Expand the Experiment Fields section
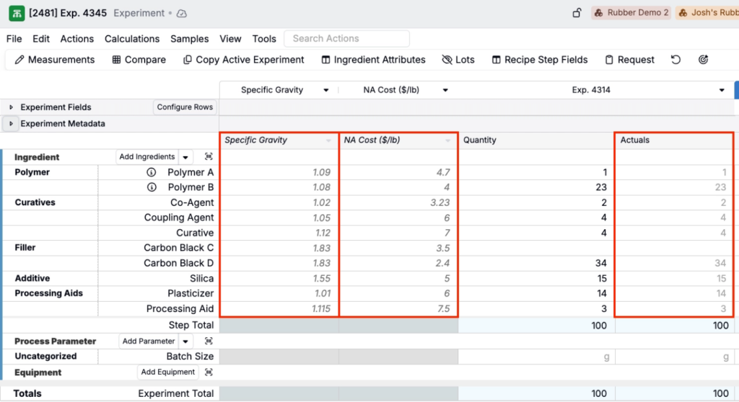 coord(11,107)
